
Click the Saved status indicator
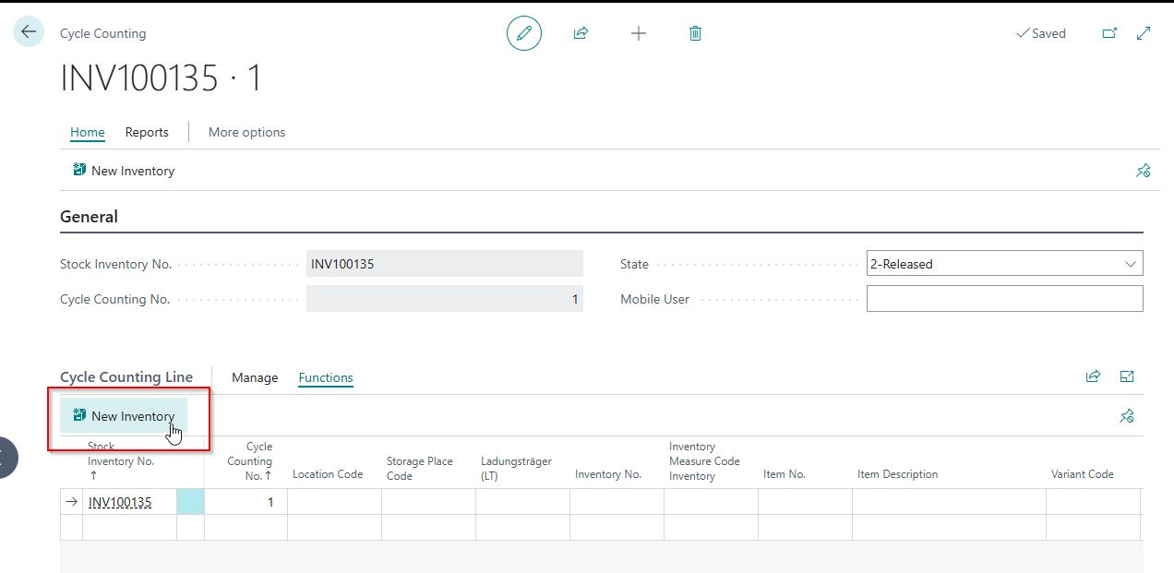1041,33
